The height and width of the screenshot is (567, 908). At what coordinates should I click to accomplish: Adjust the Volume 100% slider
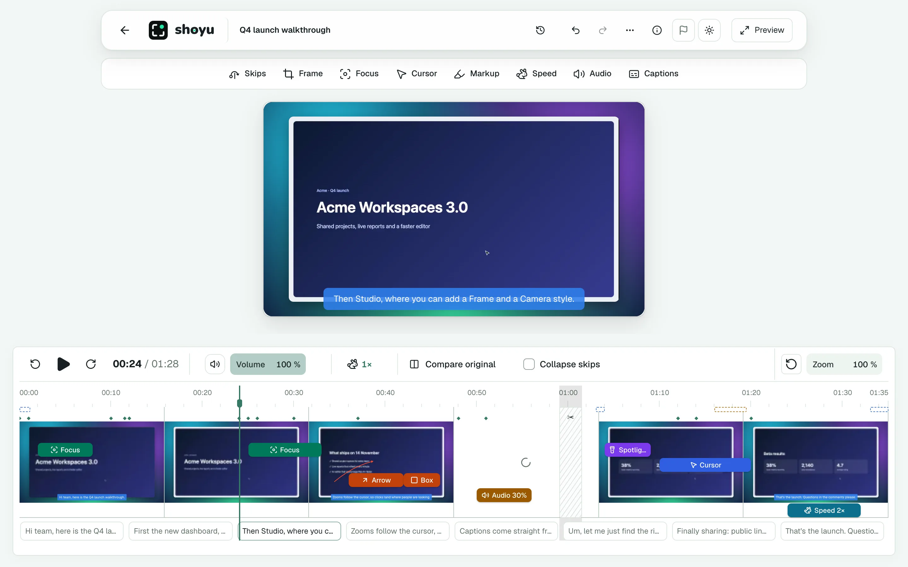268,364
